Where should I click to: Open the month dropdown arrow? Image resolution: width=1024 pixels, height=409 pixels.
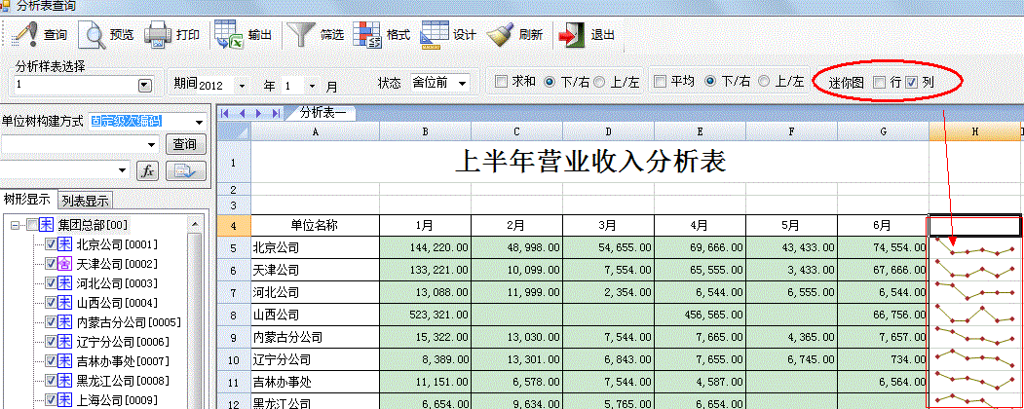[x=312, y=86]
